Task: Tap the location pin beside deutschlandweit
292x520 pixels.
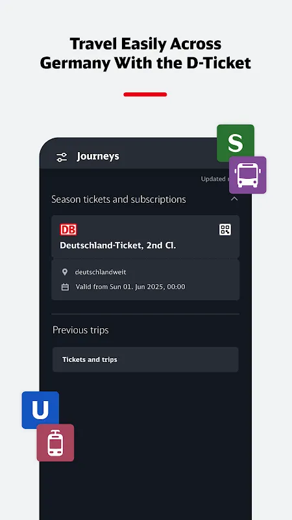Action: (65, 272)
